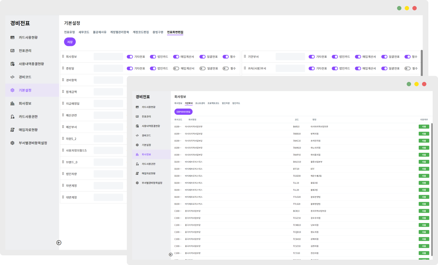The image size is (438, 265).
Task: Click 매입자료현황 icon in back window sidebar
Action: pyautogui.click(x=12, y=130)
